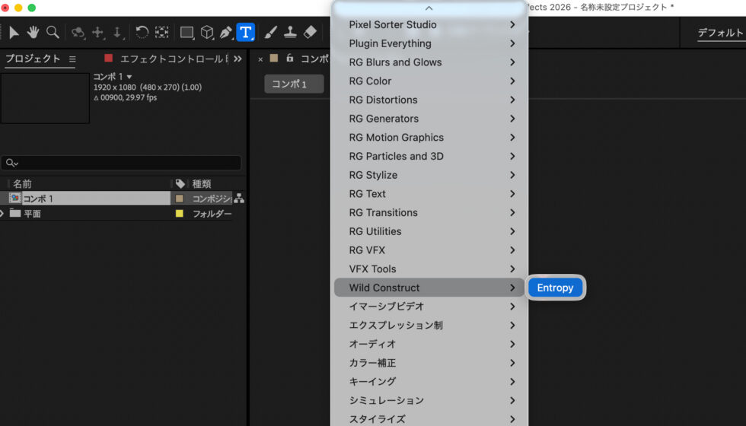746x426 pixels.
Task: Select the Pan camera tool
Action: (x=97, y=32)
